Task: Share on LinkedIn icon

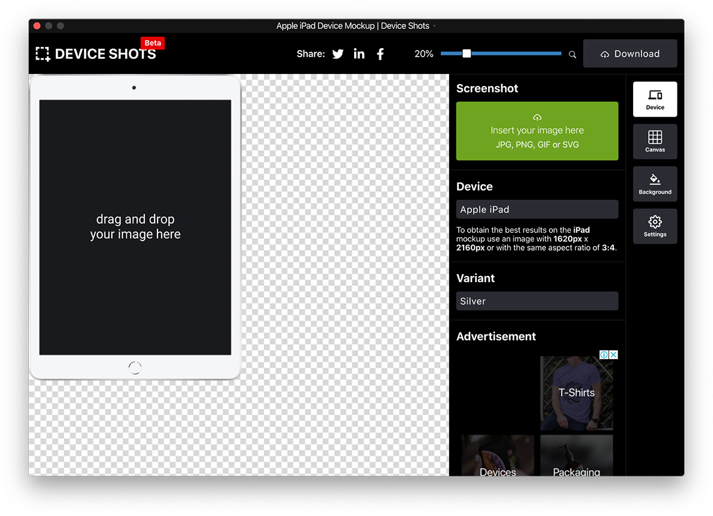Action: [x=360, y=54]
